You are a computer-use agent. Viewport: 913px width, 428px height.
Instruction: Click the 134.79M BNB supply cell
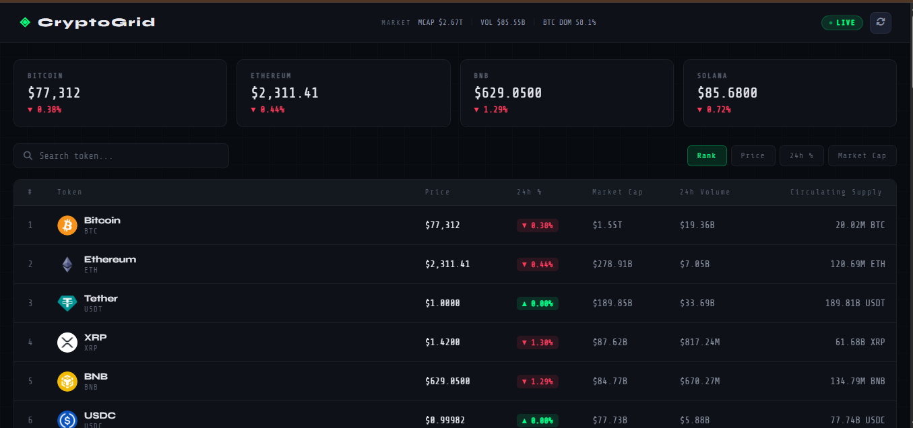(x=858, y=382)
